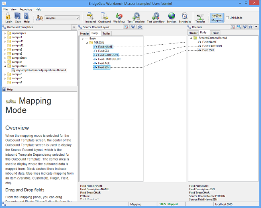
Task: Collapse the PERSON node in source layout
Action: pos(87,43)
